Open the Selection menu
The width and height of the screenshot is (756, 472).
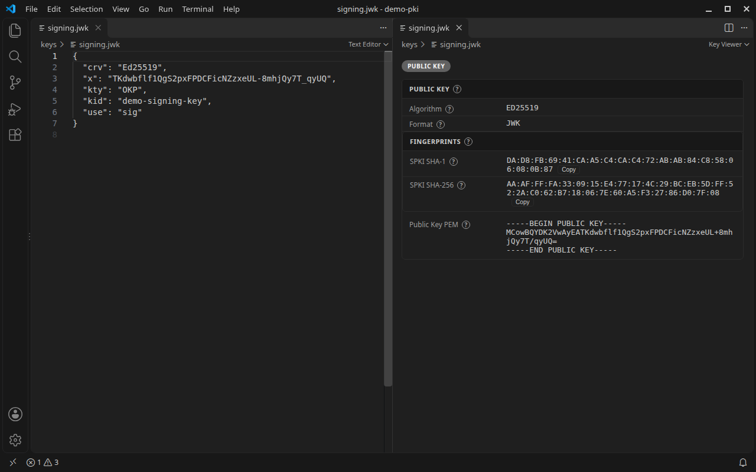(x=86, y=9)
